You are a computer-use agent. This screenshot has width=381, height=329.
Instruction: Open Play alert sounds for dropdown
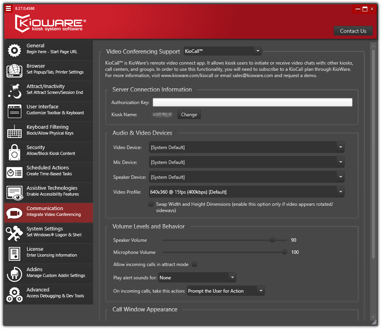[197, 278]
